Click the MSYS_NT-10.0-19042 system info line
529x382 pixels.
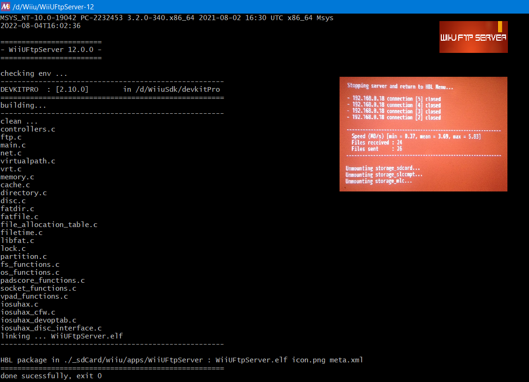pos(167,18)
